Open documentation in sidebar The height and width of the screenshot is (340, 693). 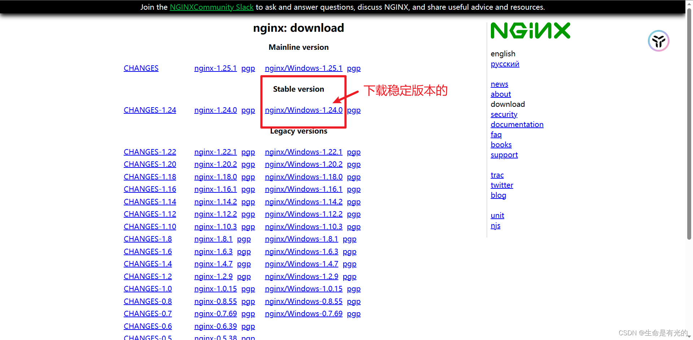517,125
